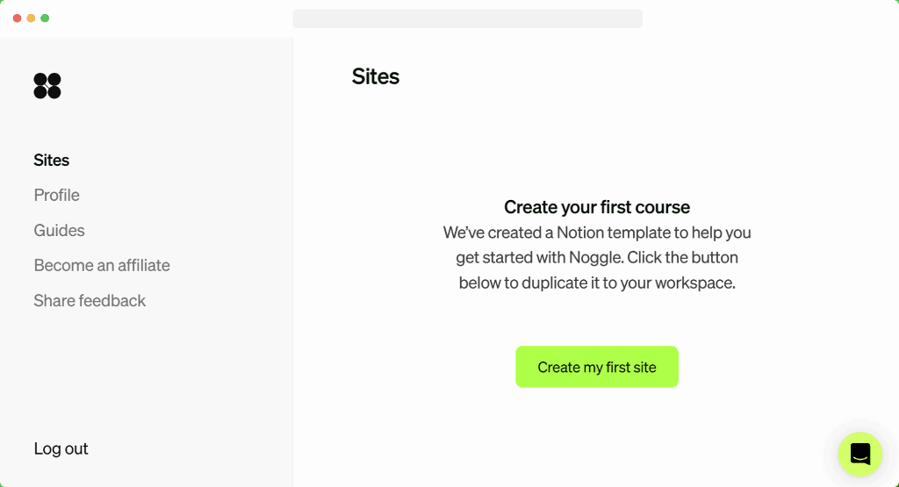Log out of the account

tap(61, 449)
